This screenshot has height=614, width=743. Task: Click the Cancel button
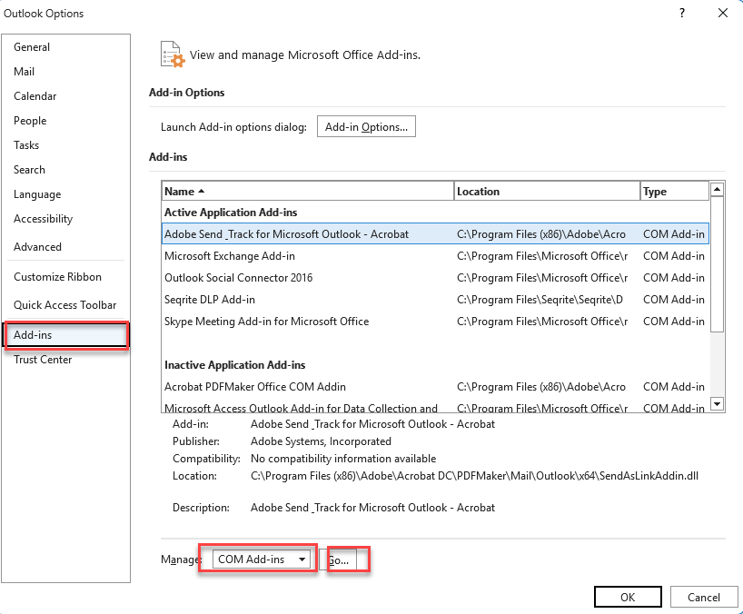(x=704, y=597)
